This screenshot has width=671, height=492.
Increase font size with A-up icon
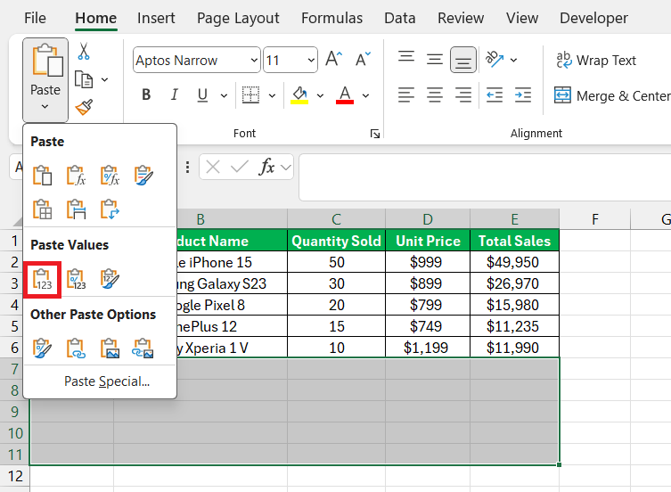(x=334, y=60)
